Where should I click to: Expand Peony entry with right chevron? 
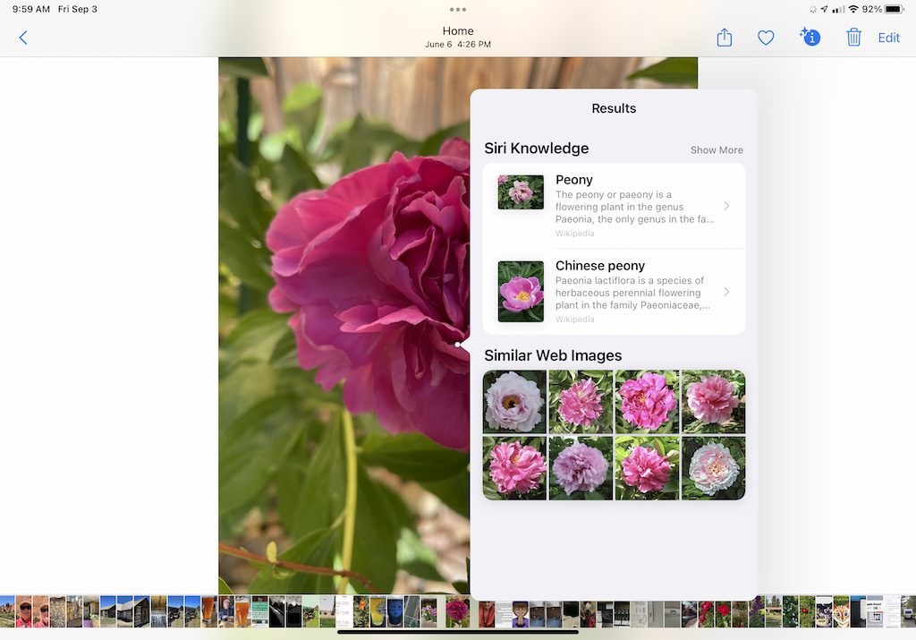[x=726, y=206]
